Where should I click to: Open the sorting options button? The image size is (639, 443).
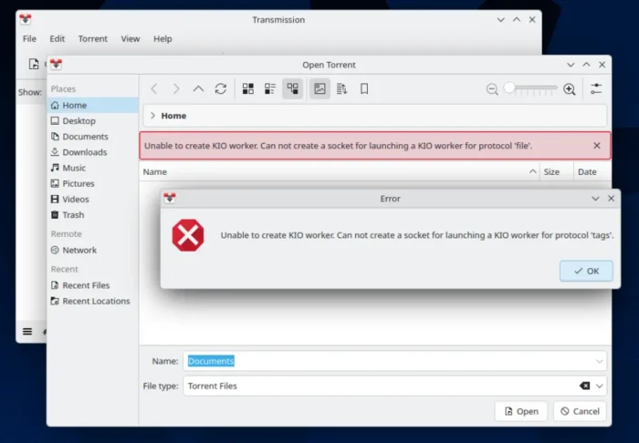[x=342, y=88]
